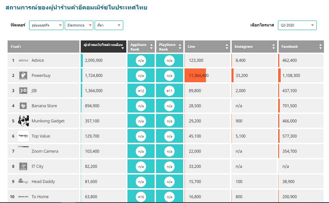This screenshot has height=203, width=329.
Task: Select Banana Store visitors value 894,900
Action: point(92,106)
